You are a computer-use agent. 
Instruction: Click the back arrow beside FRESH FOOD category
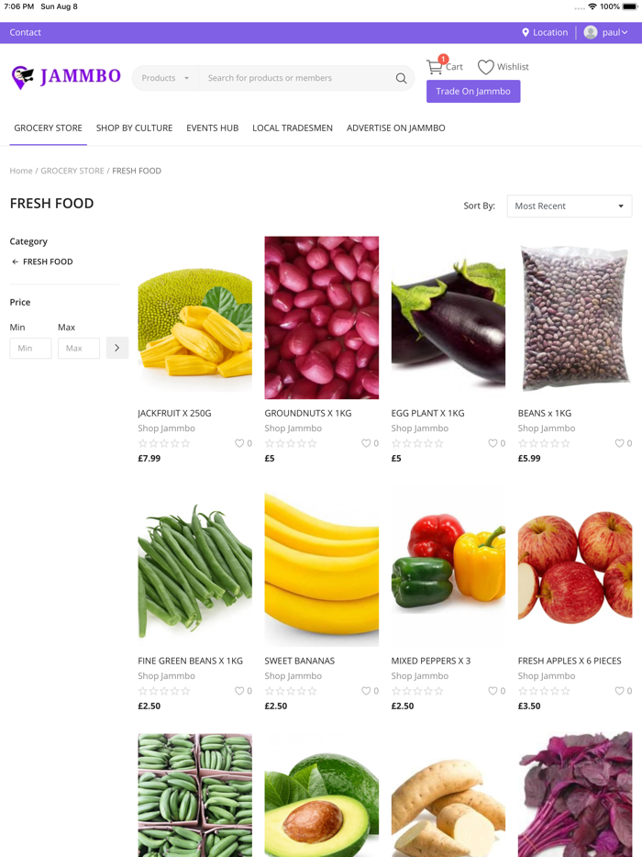point(15,262)
